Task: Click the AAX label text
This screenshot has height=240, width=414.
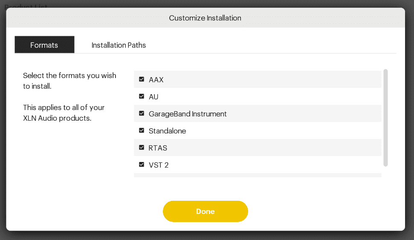Action: coord(156,80)
